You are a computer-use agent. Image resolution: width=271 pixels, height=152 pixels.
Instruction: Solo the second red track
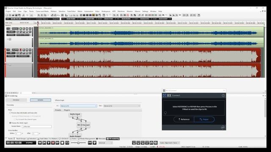pos(30,50)
